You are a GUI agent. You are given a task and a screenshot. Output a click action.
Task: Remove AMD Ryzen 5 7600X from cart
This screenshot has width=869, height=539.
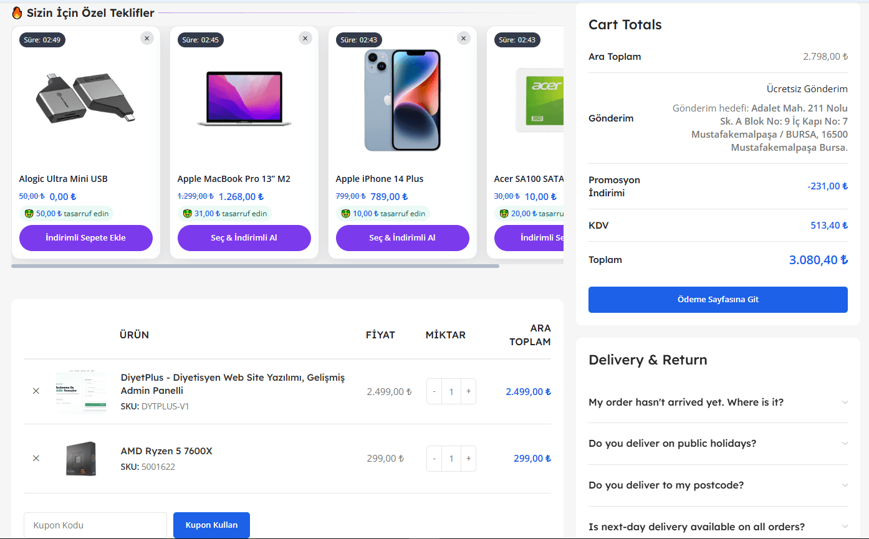click(x=36, y=458)
